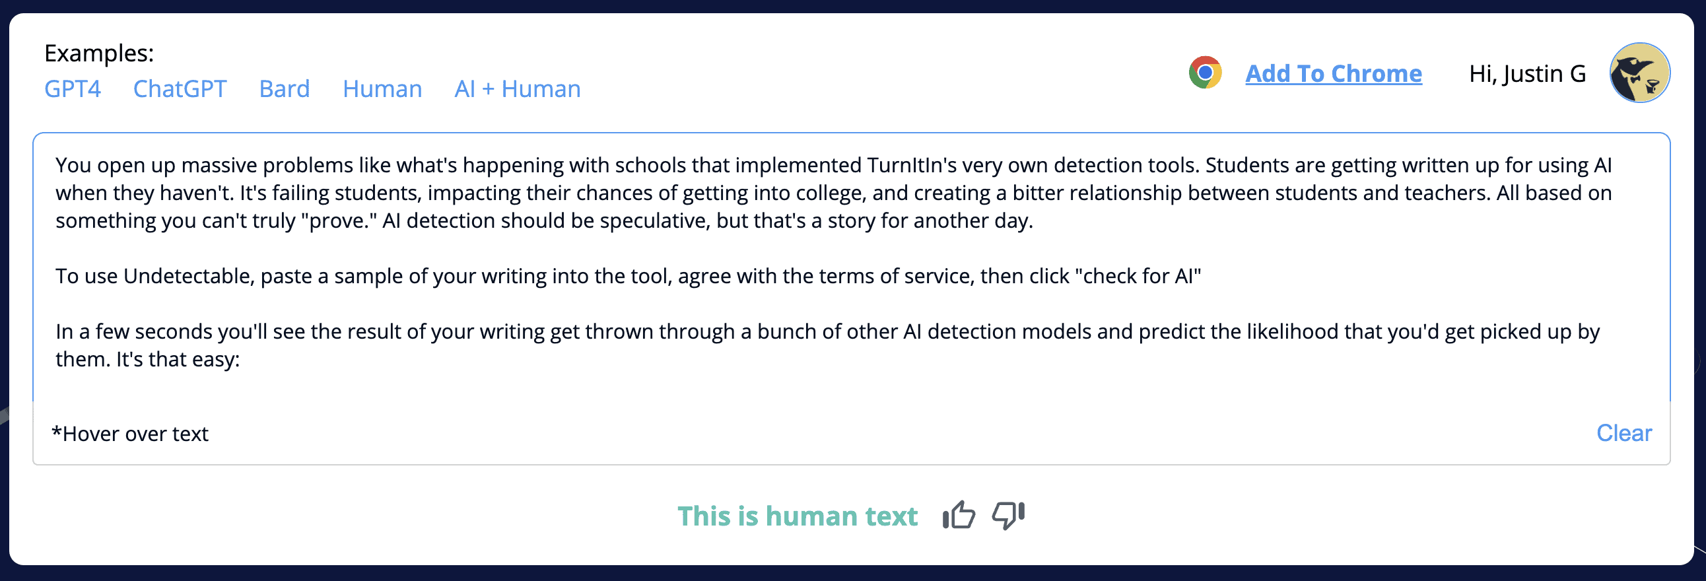Choose the Human example
1706x581 pixels.
coord(382,88)
